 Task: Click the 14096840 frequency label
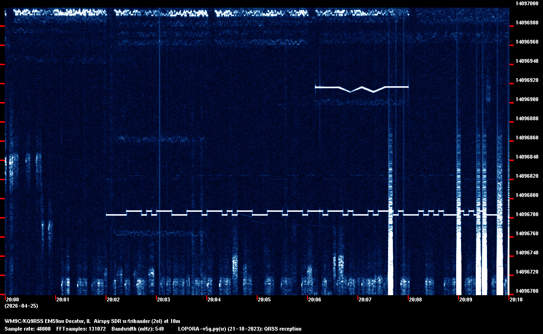click(x=527, y=157)
